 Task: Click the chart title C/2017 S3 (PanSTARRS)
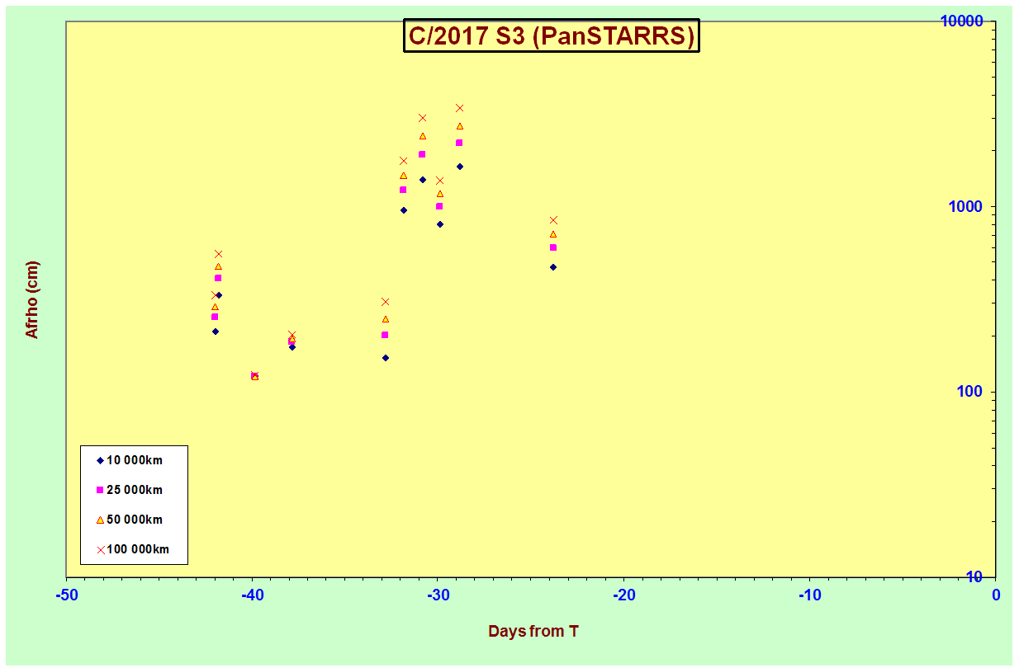[552, 35]
